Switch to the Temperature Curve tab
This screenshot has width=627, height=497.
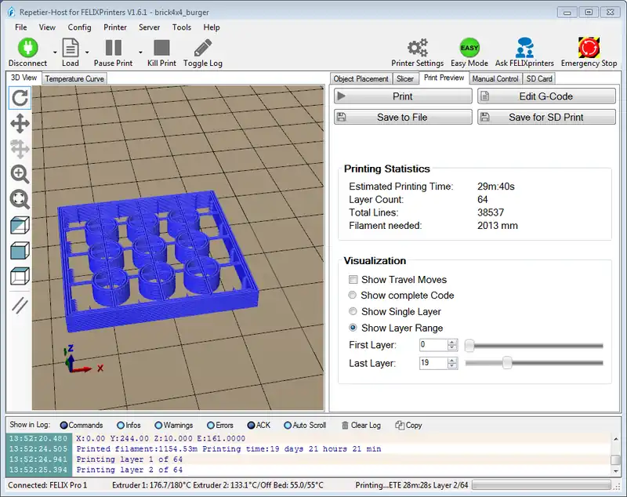74,78
